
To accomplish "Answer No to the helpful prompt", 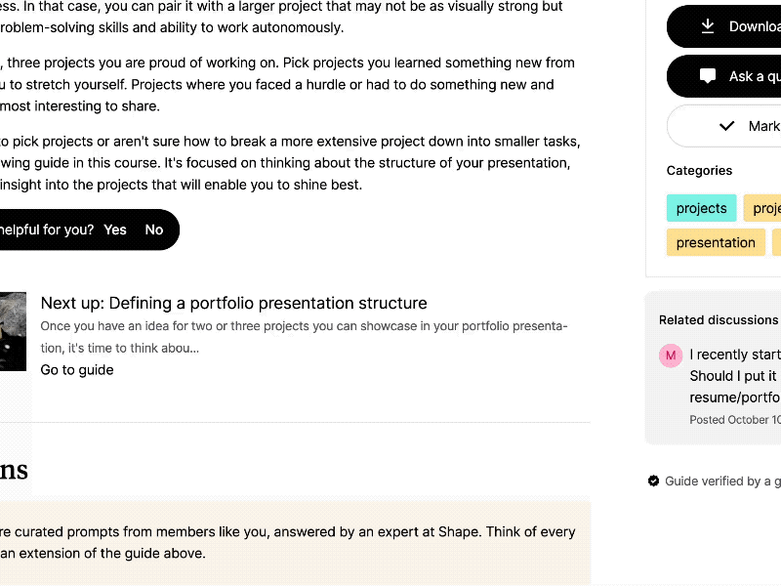I will (154, 230).
